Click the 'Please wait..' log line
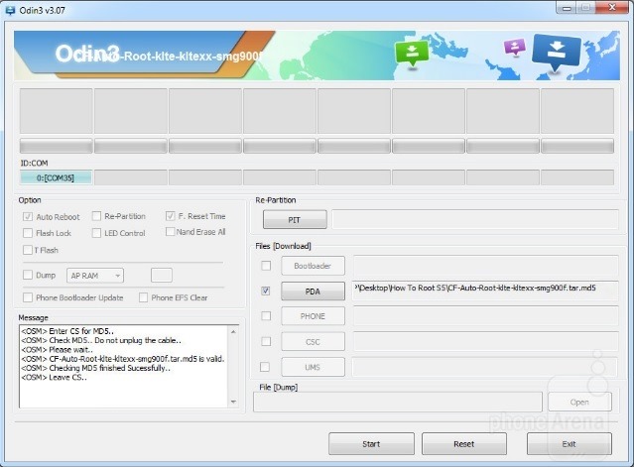Image resolution: width=634 pixels, height=467 pixels. pyautogui.click(x=57, y=350)
